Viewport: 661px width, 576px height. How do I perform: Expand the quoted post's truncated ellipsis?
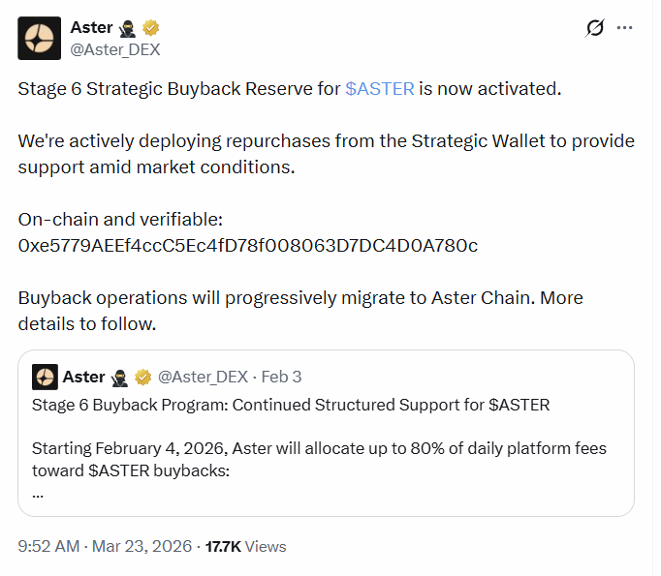coord(38,493)
